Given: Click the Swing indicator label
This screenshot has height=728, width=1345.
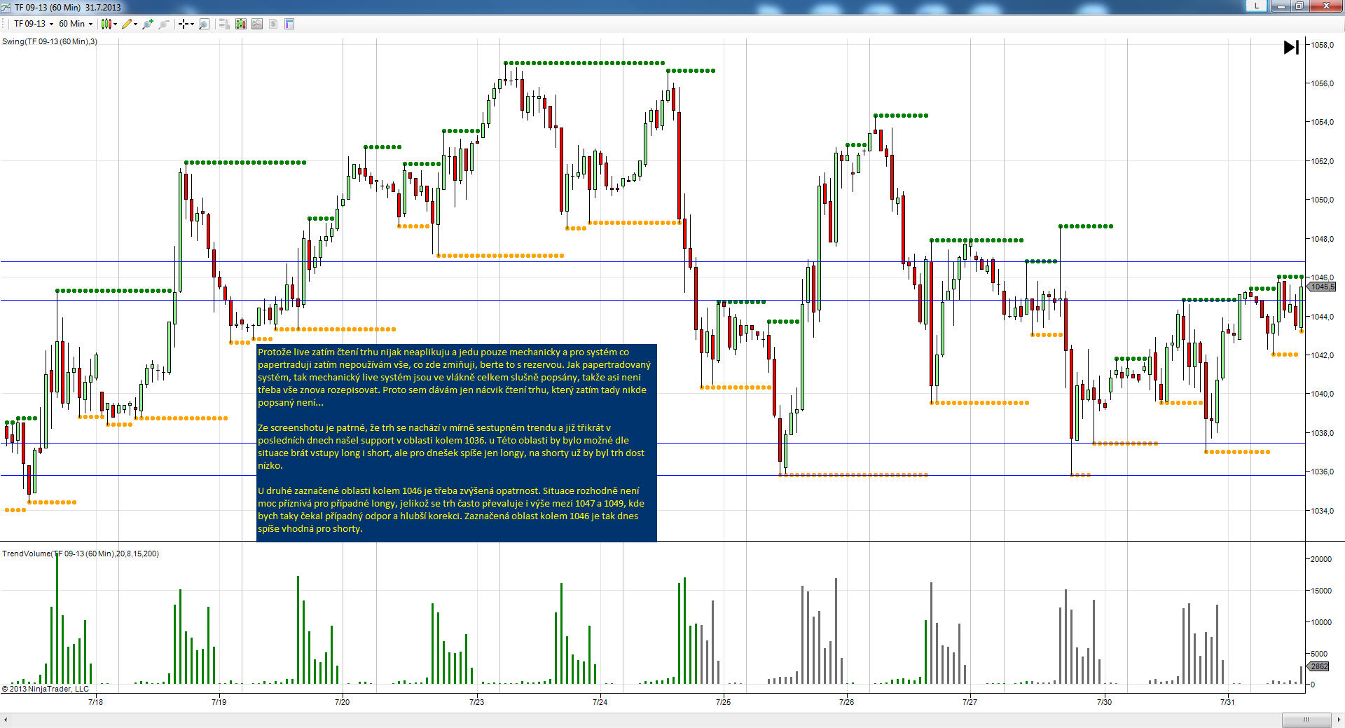Looking at the screenshot, I should tap(50, 41).
